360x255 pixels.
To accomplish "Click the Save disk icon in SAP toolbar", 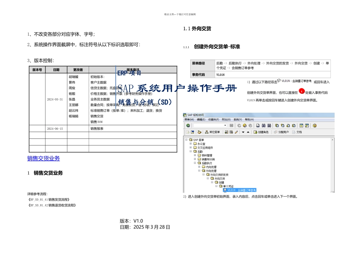I will click(x=232, y=126).
